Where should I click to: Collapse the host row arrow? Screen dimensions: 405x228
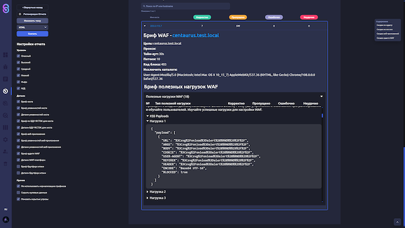tap(145, 26)
